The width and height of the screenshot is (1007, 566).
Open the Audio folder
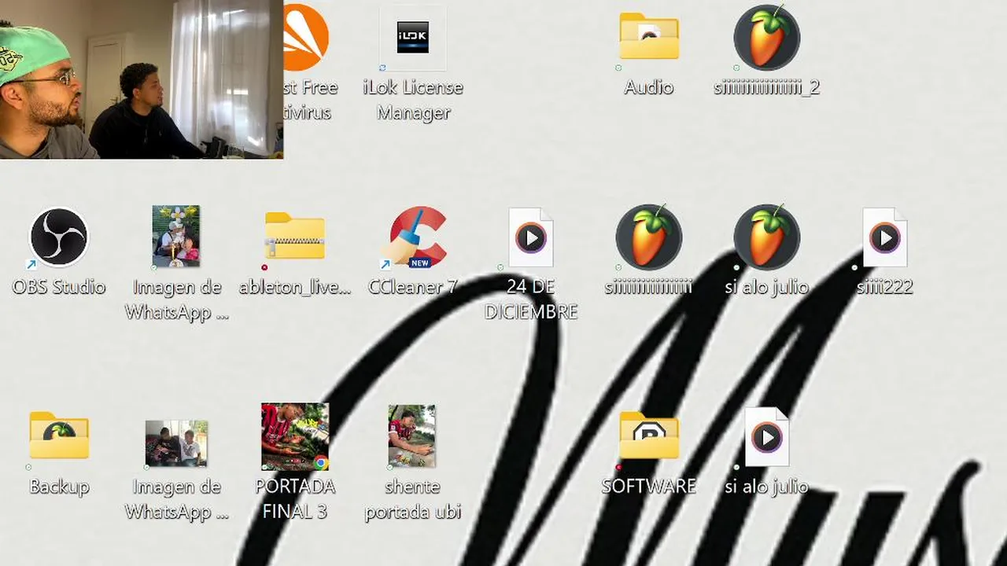[649, 38]
